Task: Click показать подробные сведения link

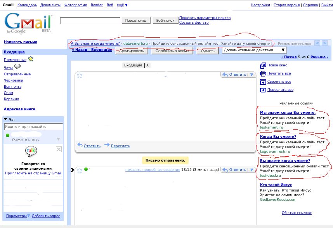Action: 153,170
